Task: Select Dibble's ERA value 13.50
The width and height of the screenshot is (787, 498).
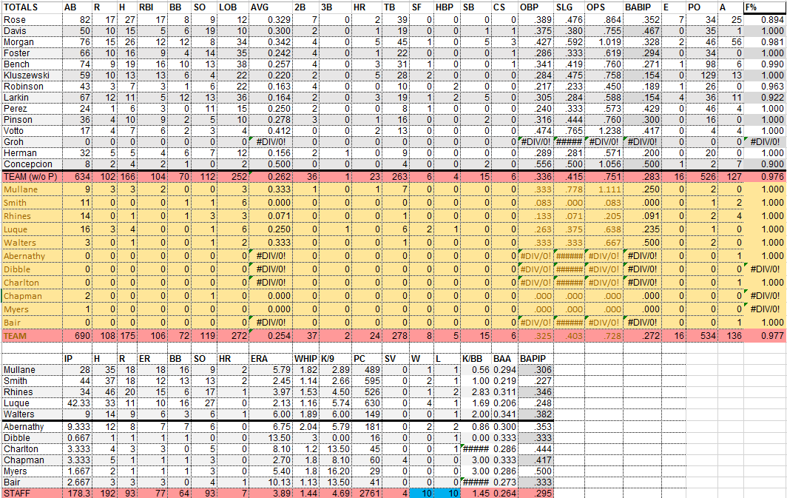Action: [x=271, y=438]
